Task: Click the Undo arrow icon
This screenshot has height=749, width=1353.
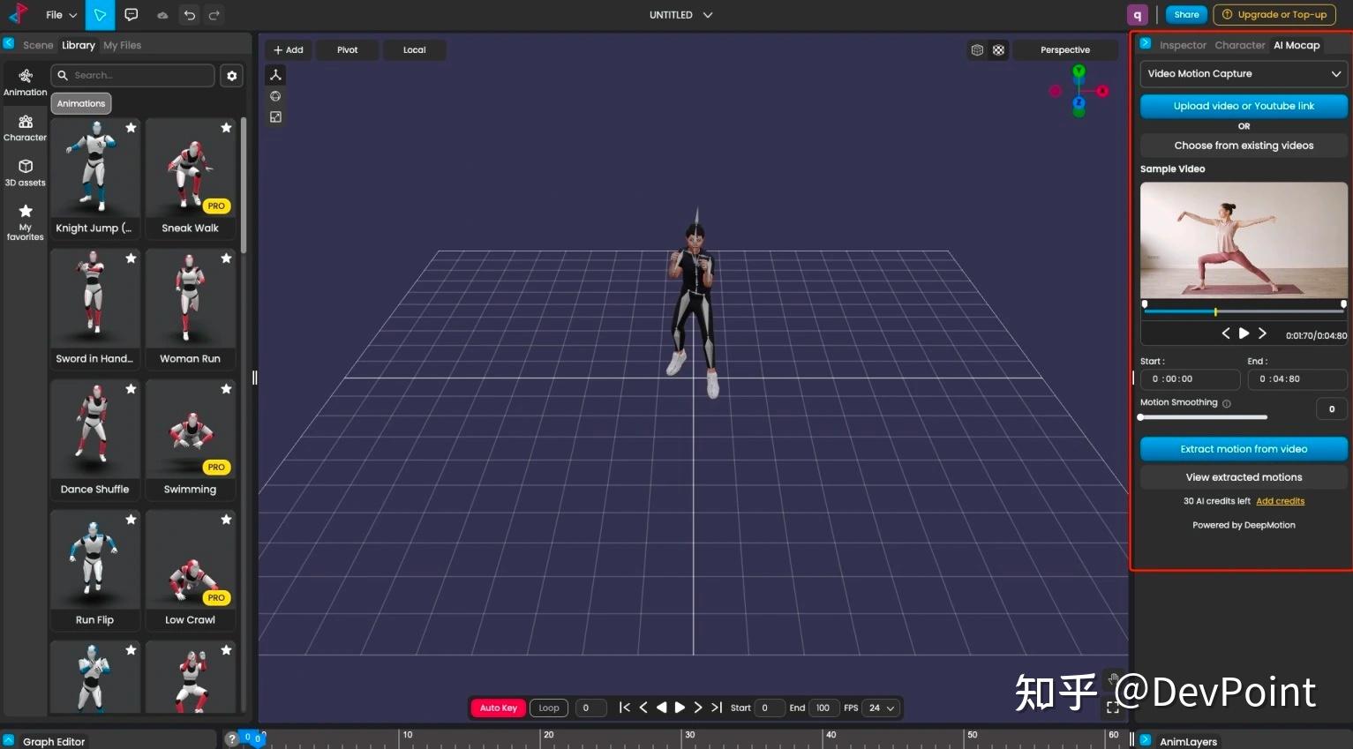Action: 189,14
